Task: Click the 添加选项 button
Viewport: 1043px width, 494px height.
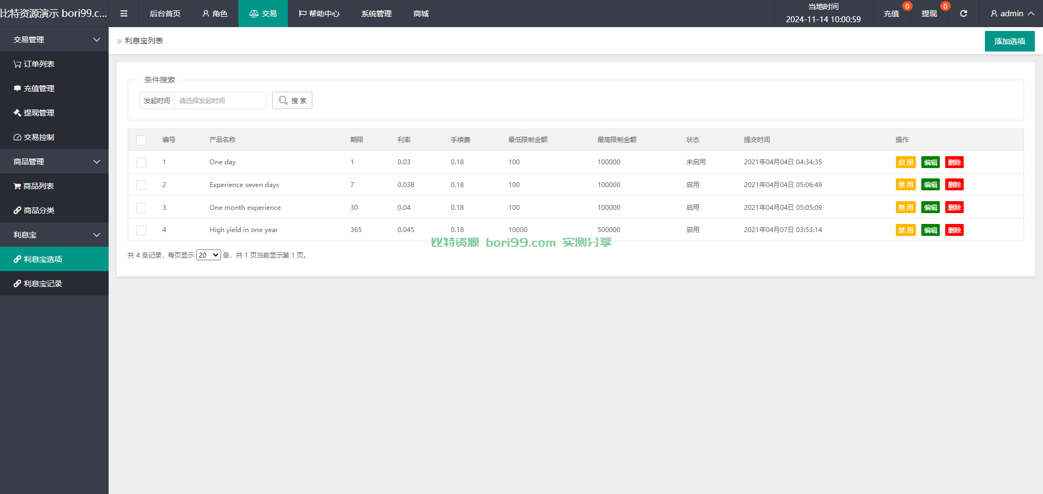Action: (1009, 41)
